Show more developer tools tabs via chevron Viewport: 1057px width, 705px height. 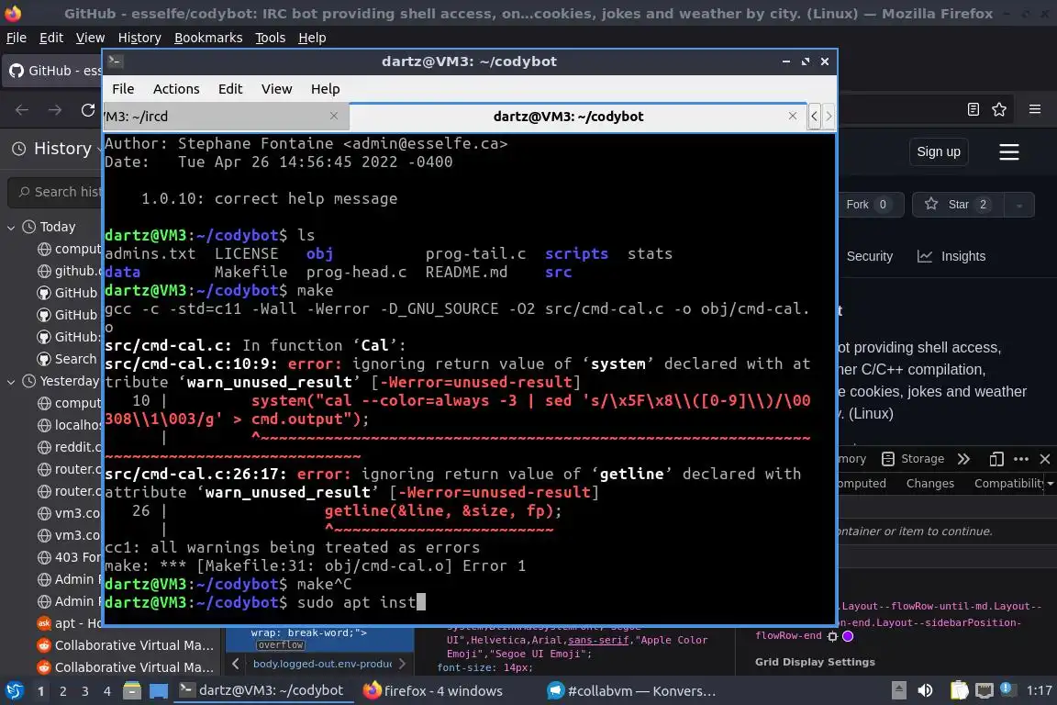click(x=963, y=459)
